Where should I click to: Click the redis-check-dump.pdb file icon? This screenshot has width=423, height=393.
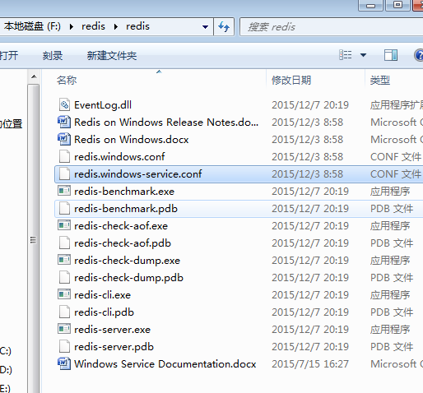coord(64,277)
